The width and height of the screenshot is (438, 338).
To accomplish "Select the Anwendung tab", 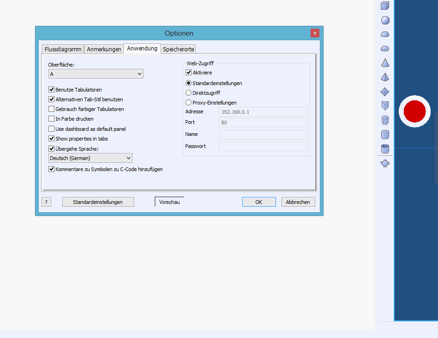I will (142, 49).
